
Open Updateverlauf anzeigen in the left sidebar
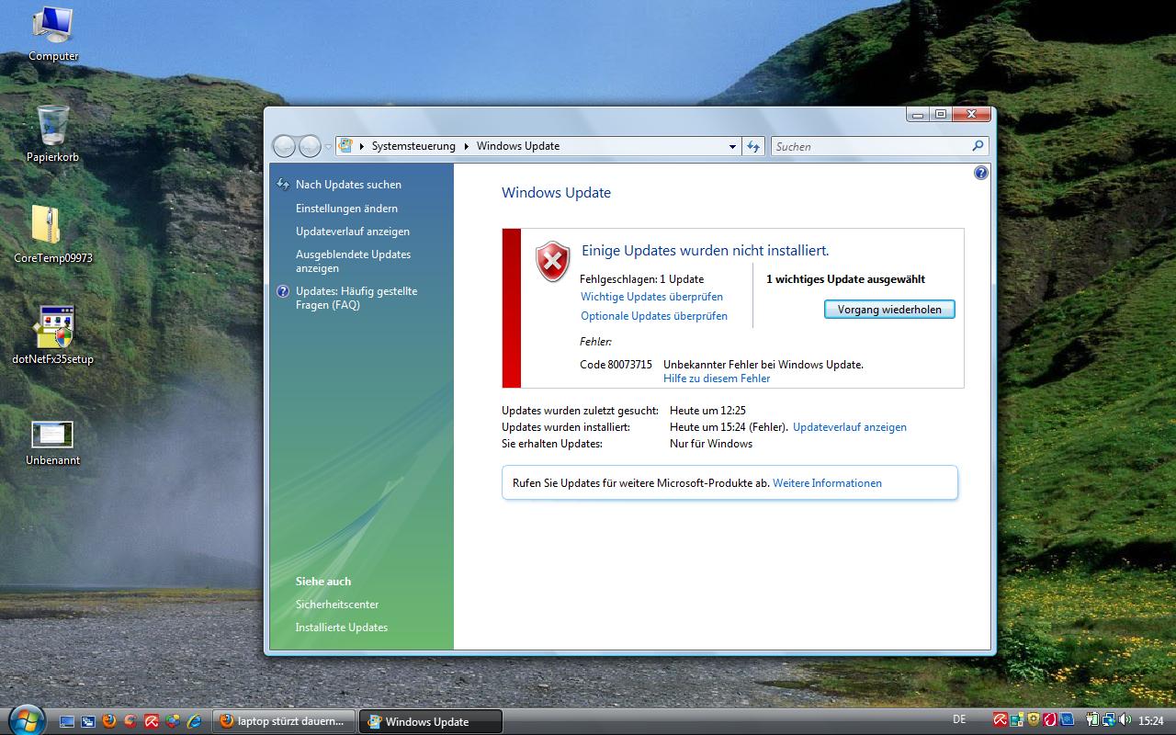353,232
